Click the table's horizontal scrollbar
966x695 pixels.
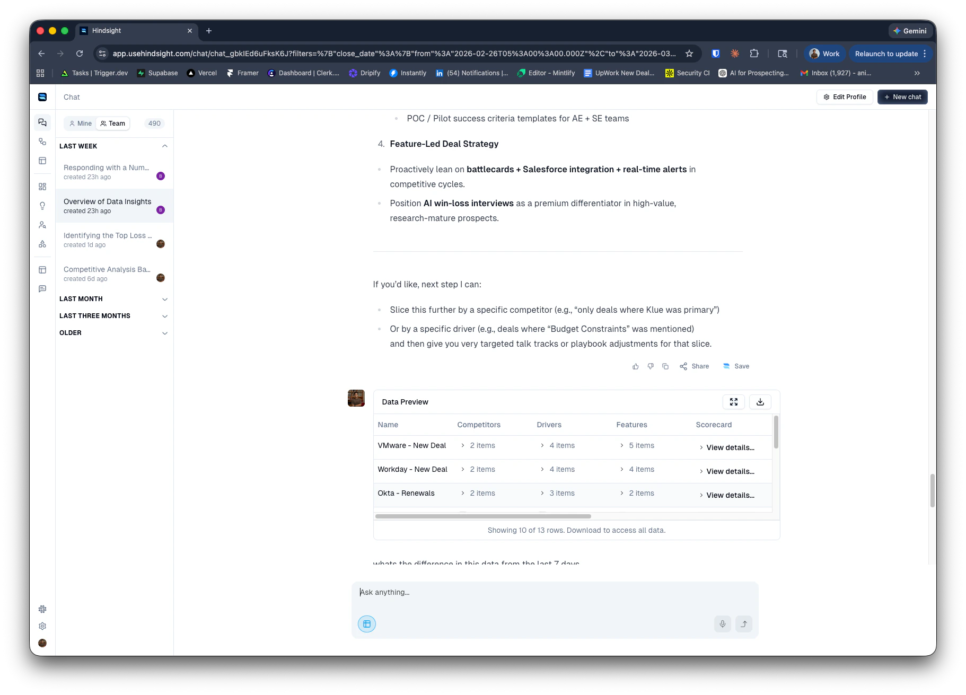(483, 516)
